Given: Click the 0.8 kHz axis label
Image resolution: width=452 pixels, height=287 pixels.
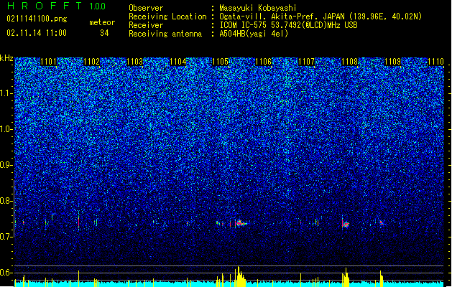Looking at the screenshot, I should [x=6, y=201].
